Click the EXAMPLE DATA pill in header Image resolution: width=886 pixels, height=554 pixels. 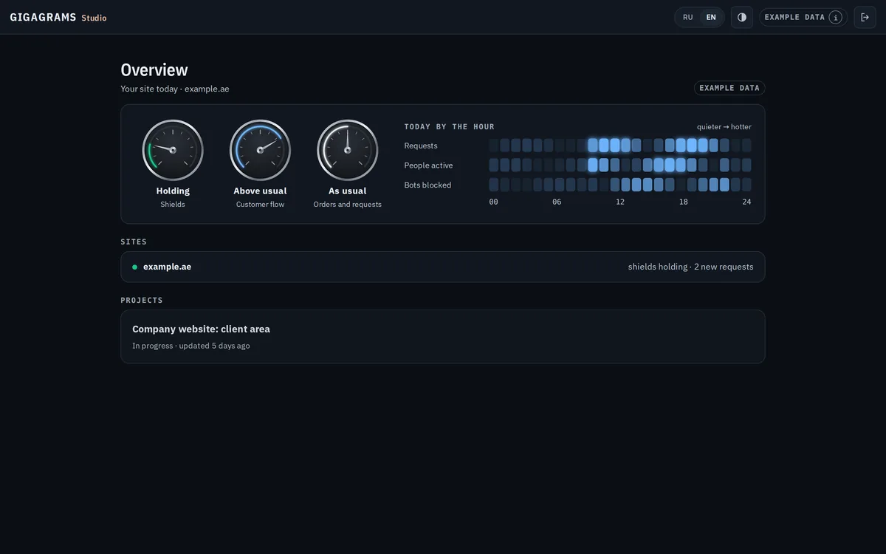tap(803, 17)
